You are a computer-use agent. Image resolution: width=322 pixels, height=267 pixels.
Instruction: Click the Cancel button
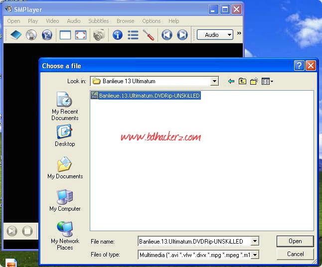point(295,254)
